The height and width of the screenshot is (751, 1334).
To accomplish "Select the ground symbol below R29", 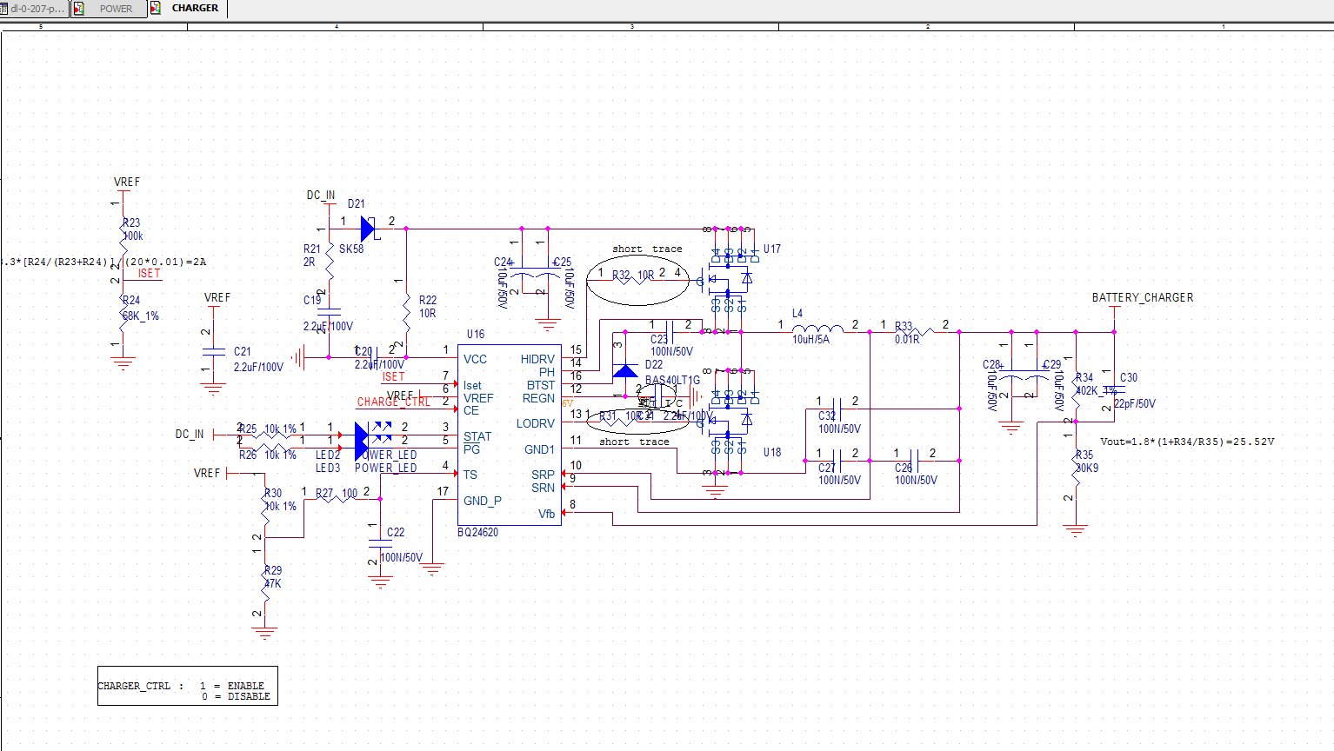I will click(265, 632).
